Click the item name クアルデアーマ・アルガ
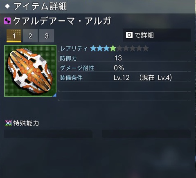 62,21
